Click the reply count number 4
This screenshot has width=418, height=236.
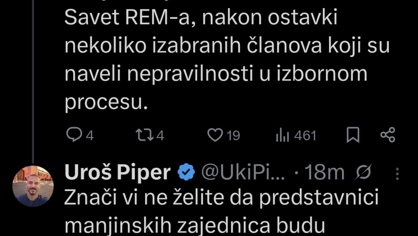pyautogui.click(x=89, y=136)
